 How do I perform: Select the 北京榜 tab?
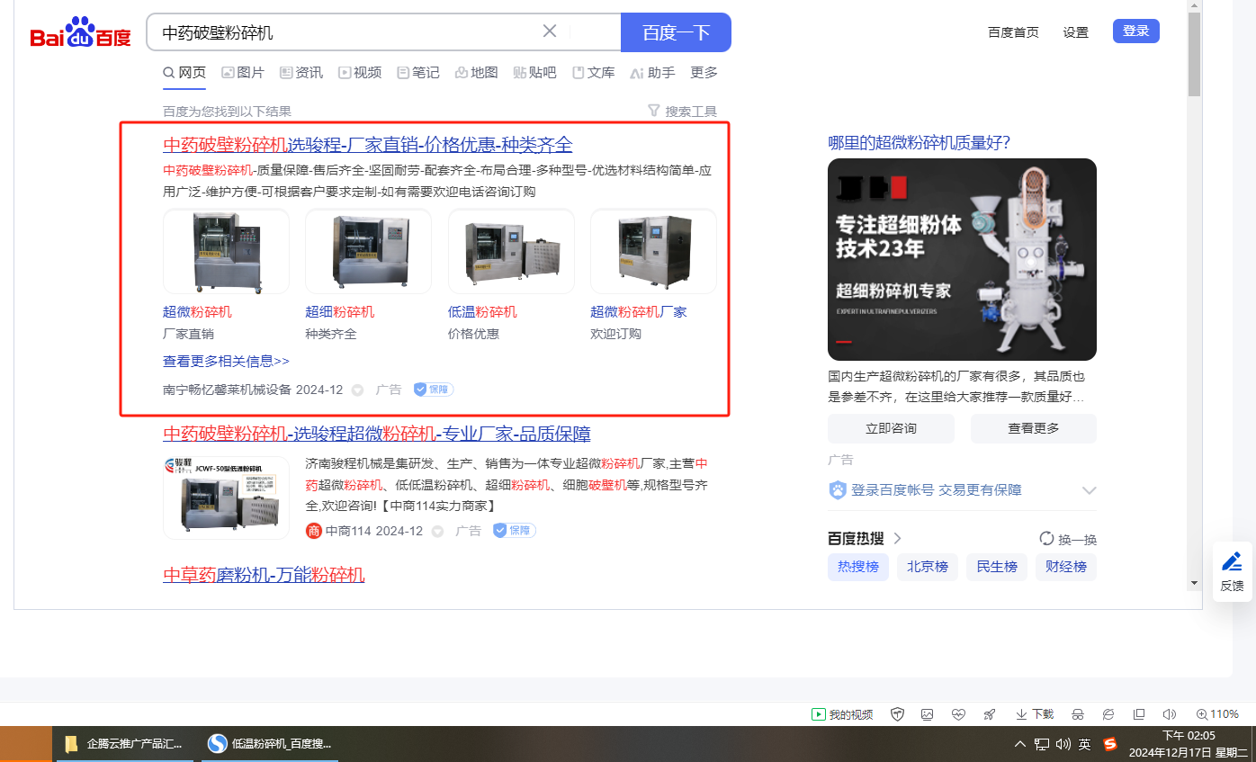tap(928, 567)
